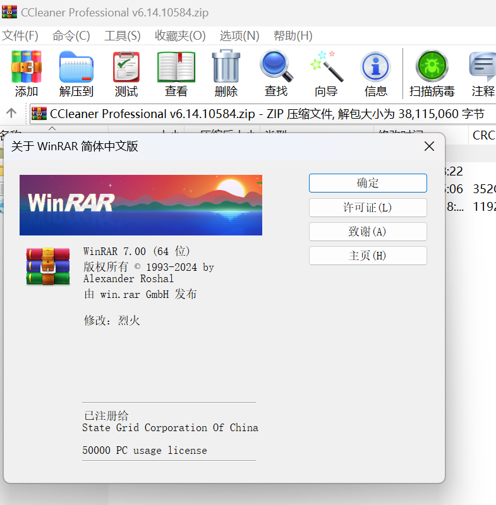Click the '修改: 烈火' text
This screenshot has height=505, width=496.
click(x=112, y=321)
